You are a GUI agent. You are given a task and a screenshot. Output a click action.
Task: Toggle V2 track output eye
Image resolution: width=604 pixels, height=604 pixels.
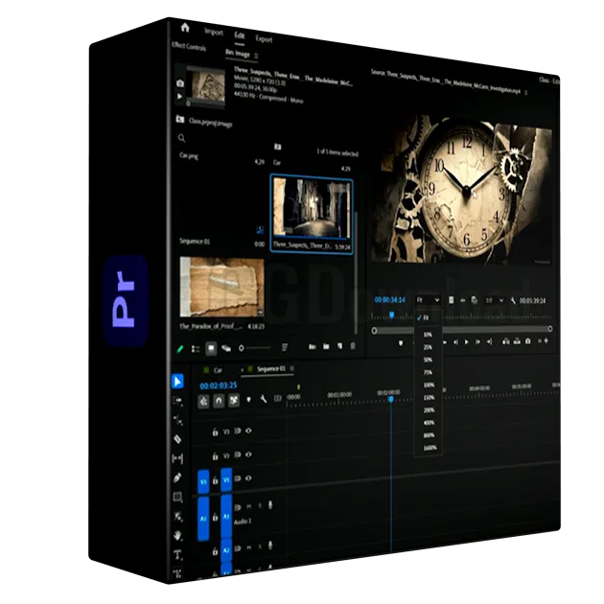(249, 454)
